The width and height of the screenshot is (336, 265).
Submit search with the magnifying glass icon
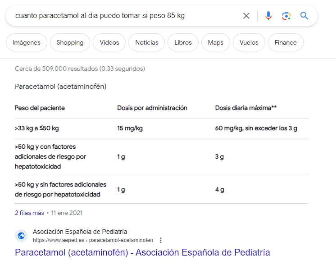[304, 16]
